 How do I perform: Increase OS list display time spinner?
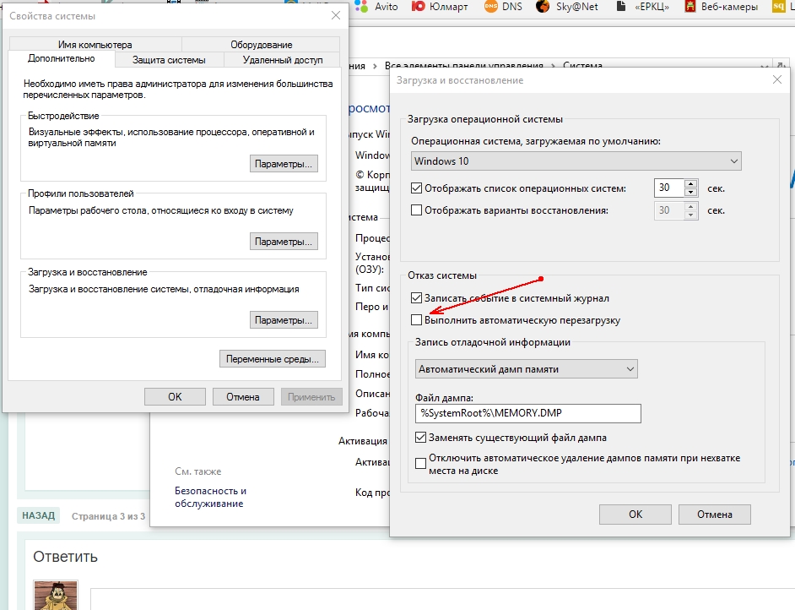pyautogui.click(x=691, y=183)
